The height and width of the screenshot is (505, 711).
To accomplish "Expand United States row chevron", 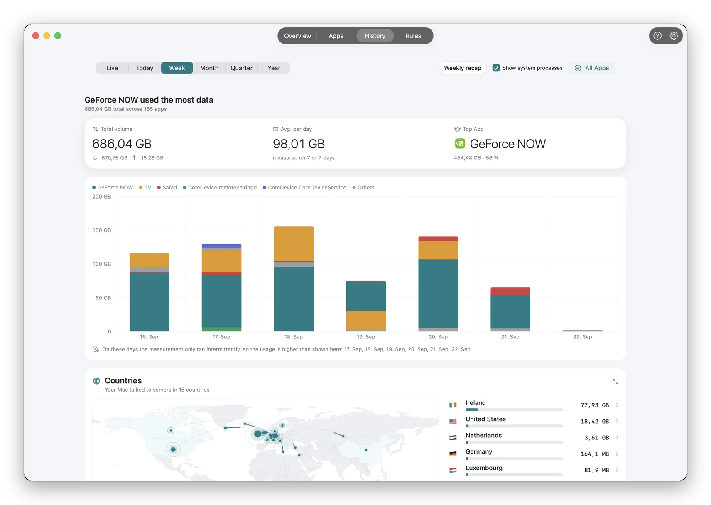I will (617, 421).
